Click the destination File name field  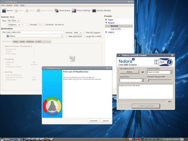point(35,32)
